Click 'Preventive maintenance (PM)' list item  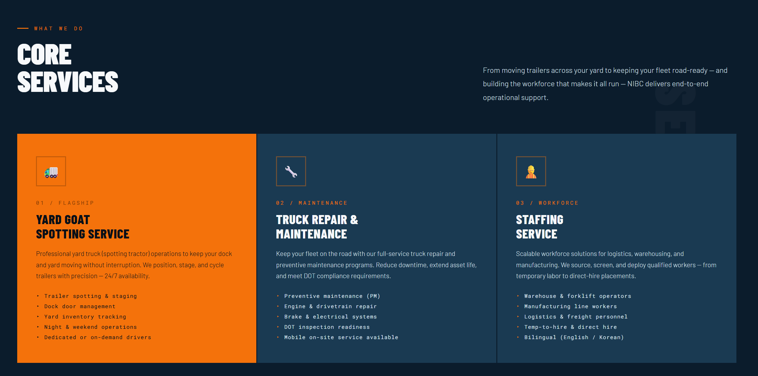[x=332, y=296]
